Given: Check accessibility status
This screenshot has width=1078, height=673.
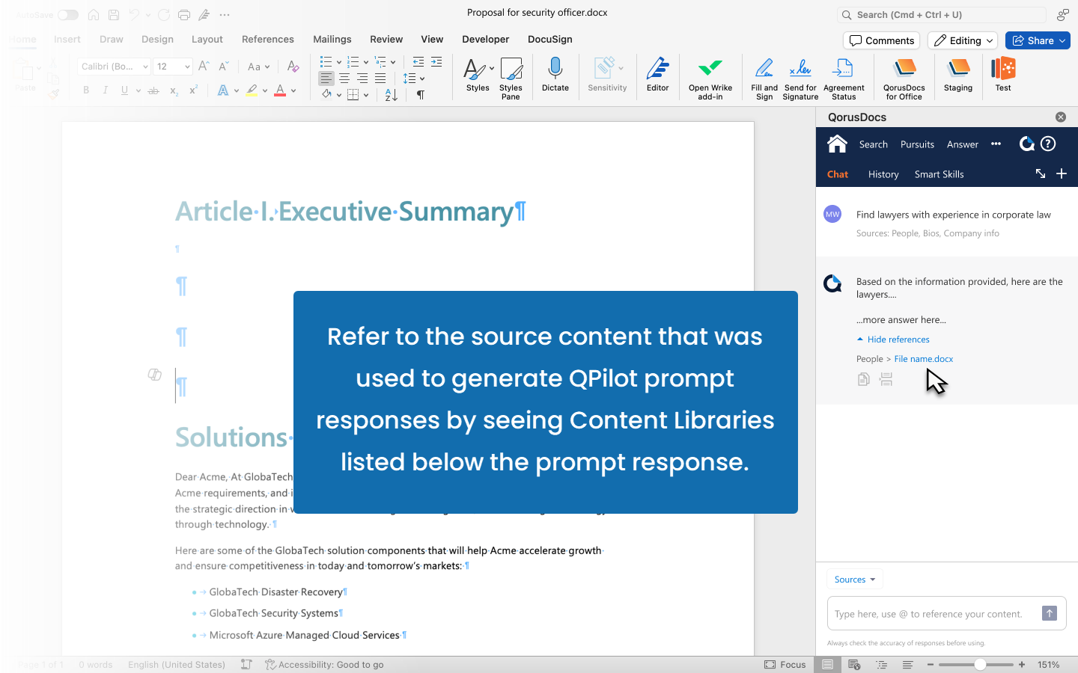Looking at the screenshot, I should pos(324,664).
